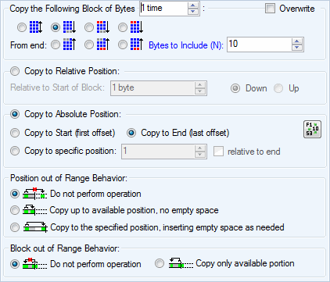Click the 'Block out of Range Behavior:' heading
This screenshot has width=330, height=282.
click(x=65, y=248)
